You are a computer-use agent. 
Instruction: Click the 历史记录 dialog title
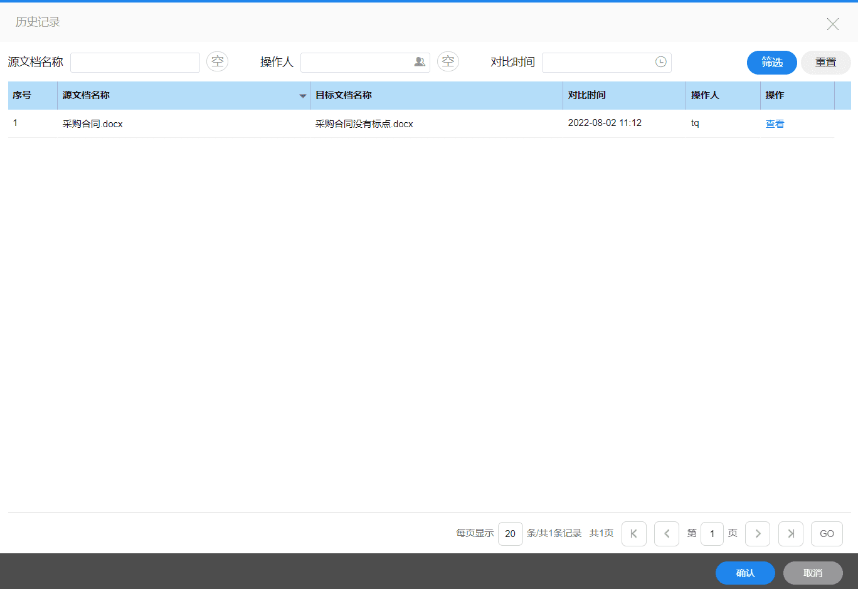point(38,22)
